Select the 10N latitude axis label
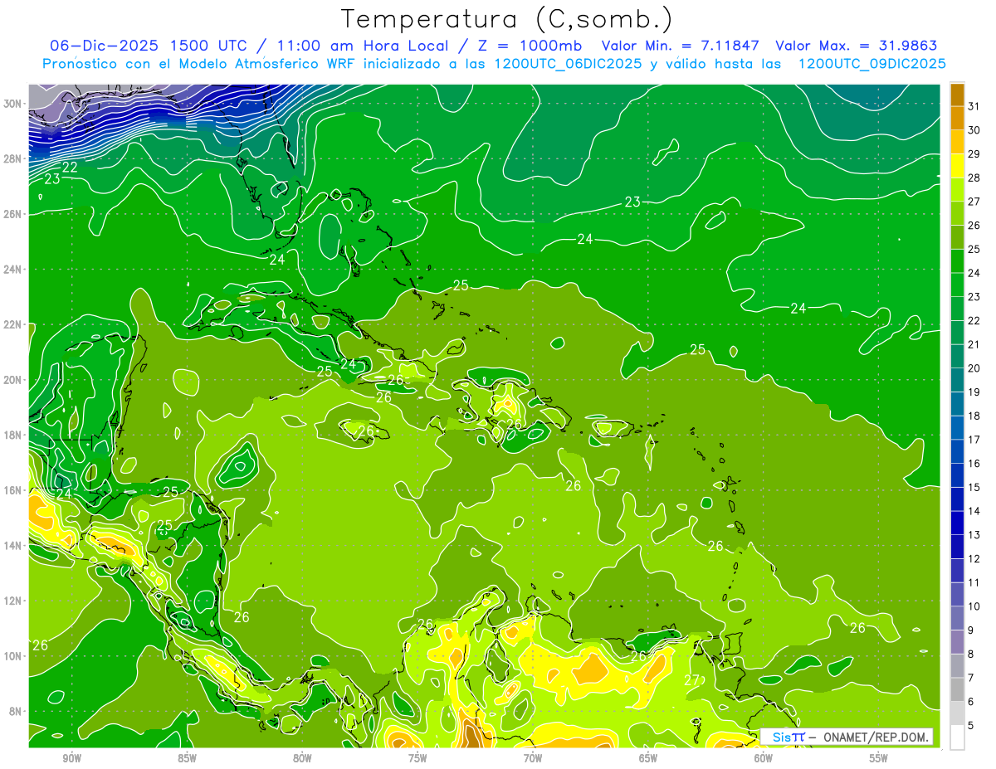This screenshot has width=996, height=769. pyautogui.click(x=14, y=655)
